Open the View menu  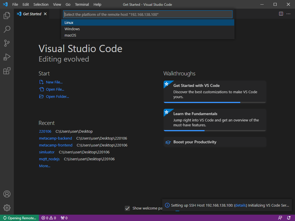(57, 4)
